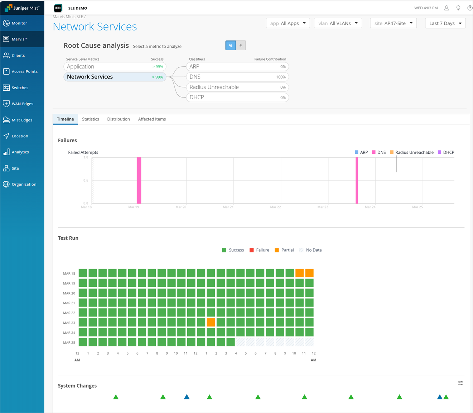Expand the Last 7 Days time range

click(x=445, y=23)
